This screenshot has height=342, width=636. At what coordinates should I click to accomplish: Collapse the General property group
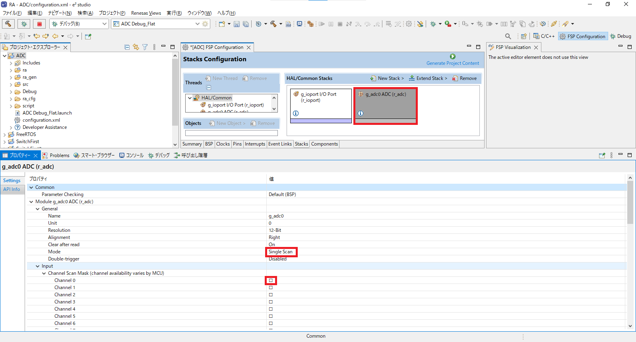pyautogui.click(x=38, y=209)
